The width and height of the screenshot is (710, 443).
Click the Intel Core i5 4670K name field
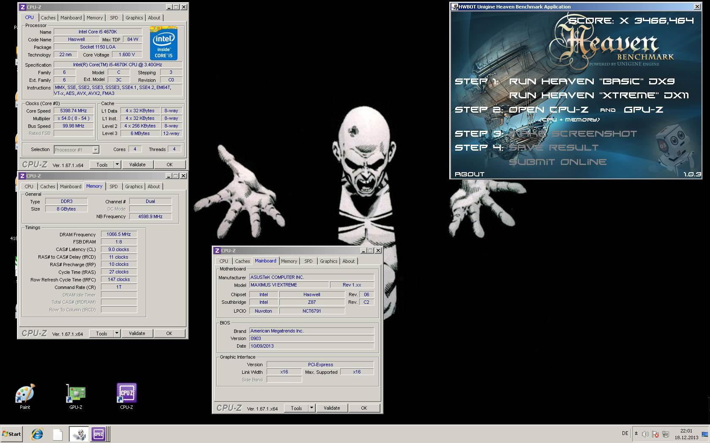[x=98, y=32]
